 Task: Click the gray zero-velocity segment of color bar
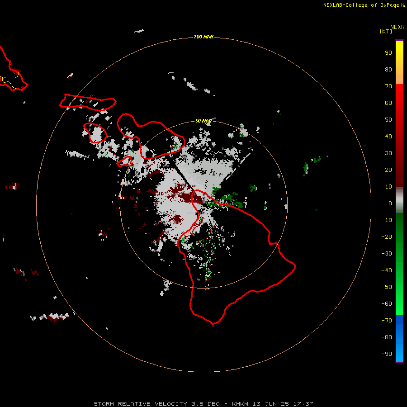(399, 200)
